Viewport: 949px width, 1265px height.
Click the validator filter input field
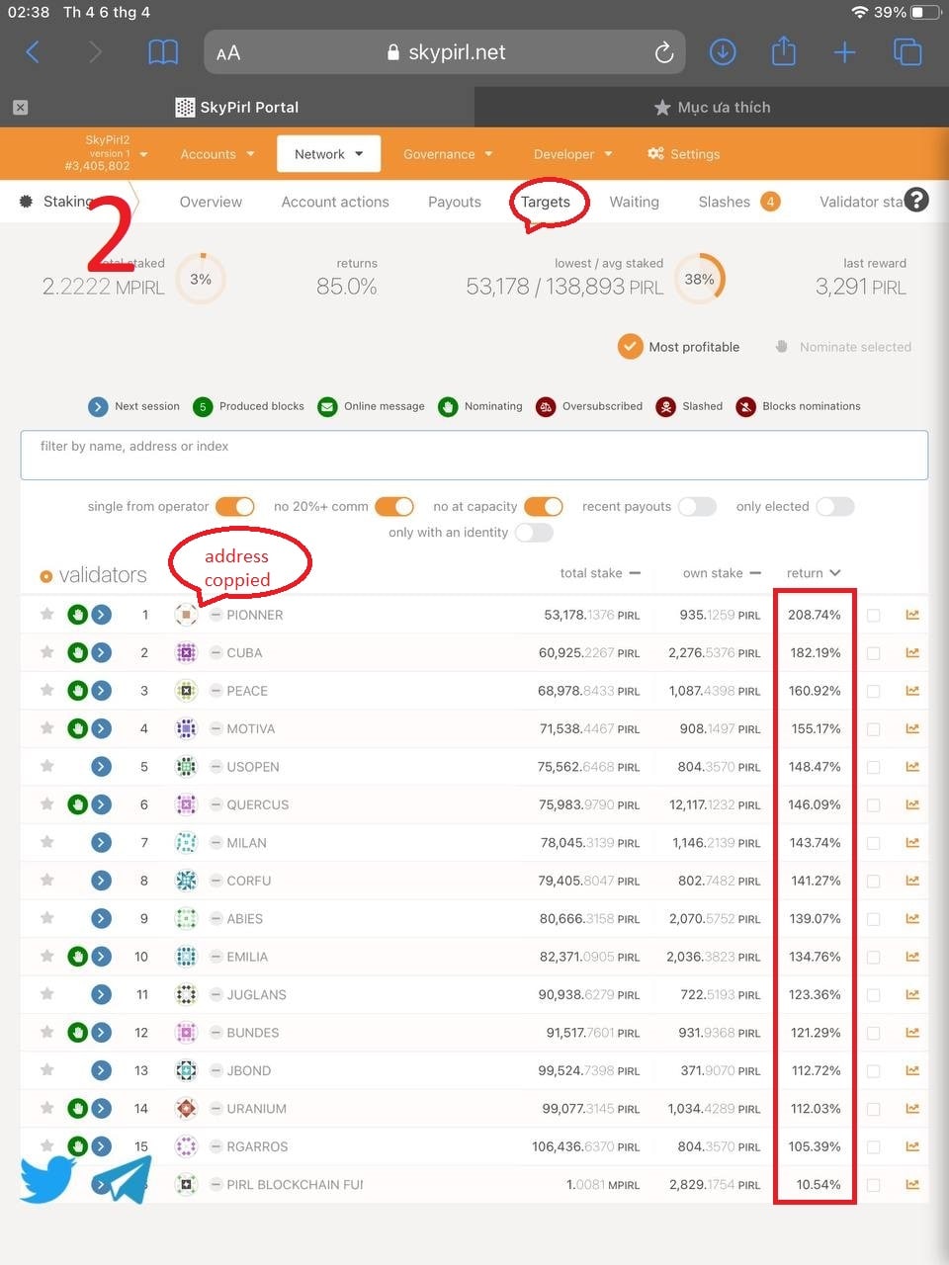pos(474,456)
